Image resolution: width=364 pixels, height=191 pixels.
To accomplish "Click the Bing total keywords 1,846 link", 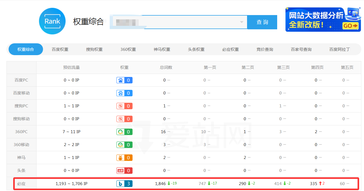I will click(x=160, y=184).
